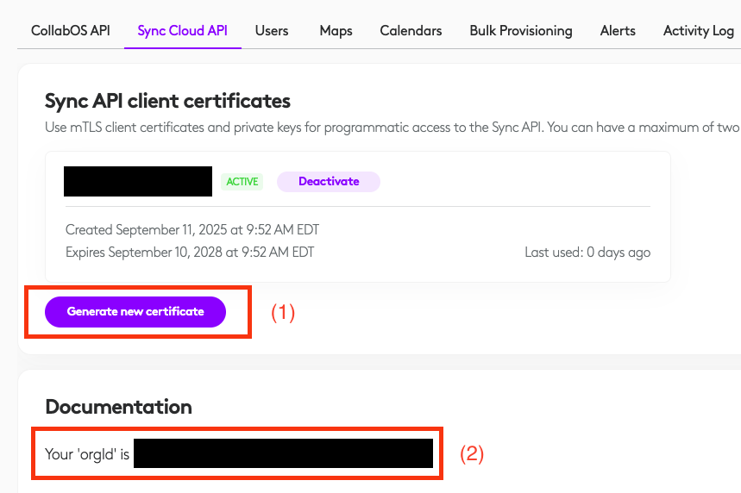Click the 'Sync API client certificates' heading

coord(167,101)
